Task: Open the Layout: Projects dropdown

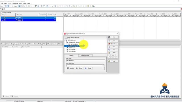Action: (x=7, y=12)
